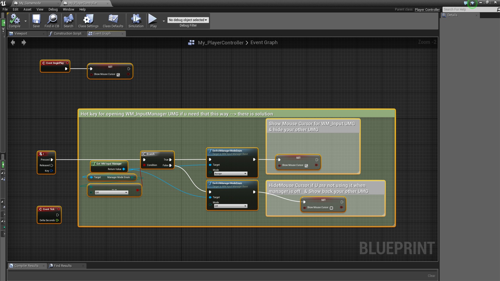
Task: Enable Show Mouse Cursor checkbox in HideMouse comment
Action: [x=331, y=208]
